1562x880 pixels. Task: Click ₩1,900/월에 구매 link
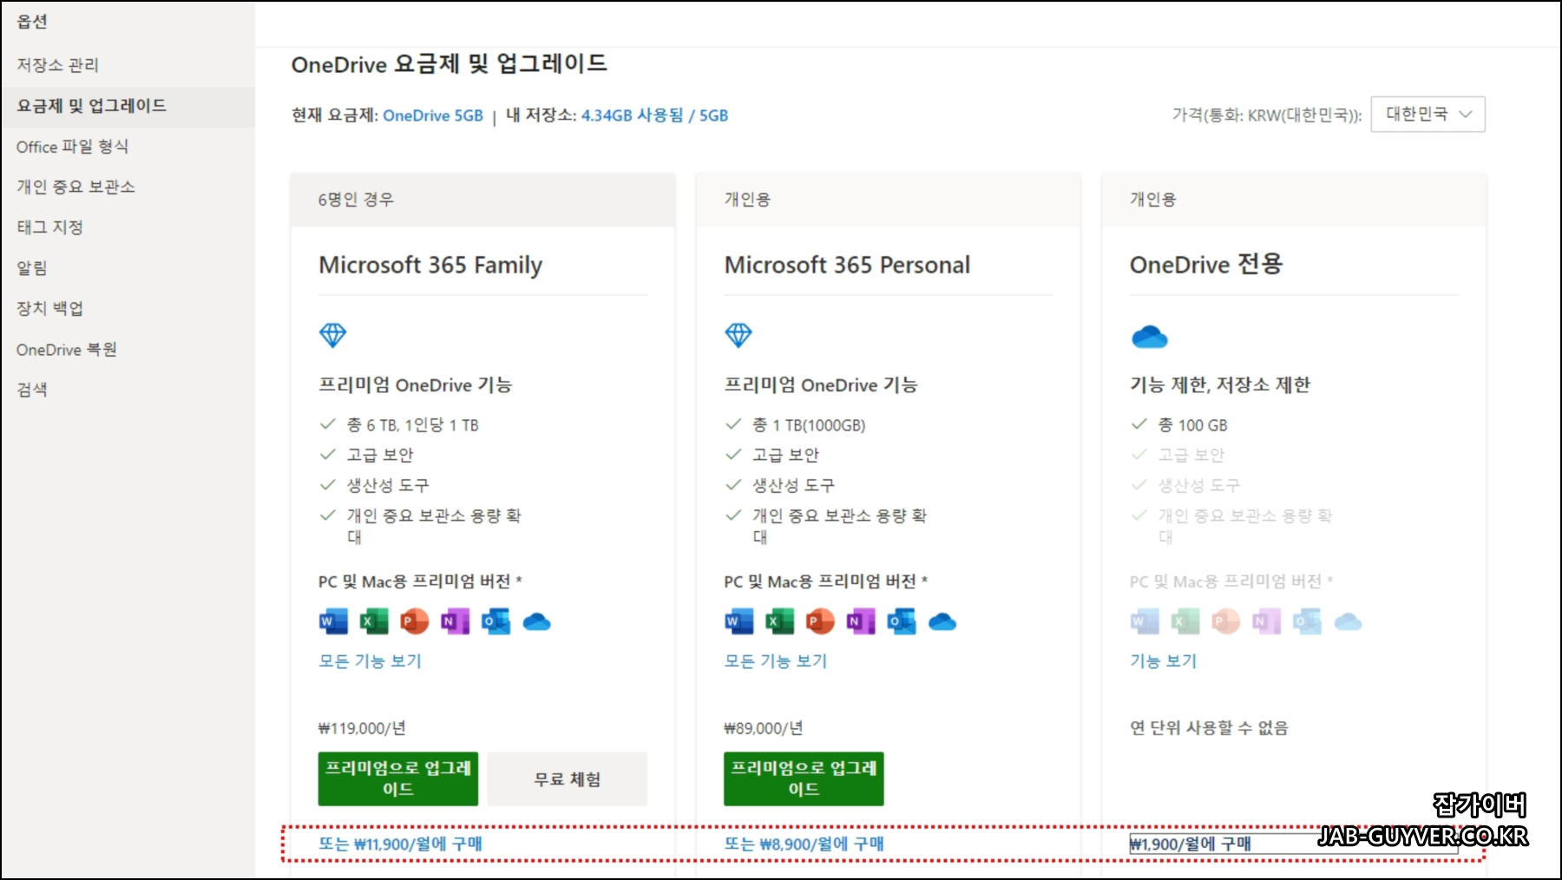(1191, 844)
